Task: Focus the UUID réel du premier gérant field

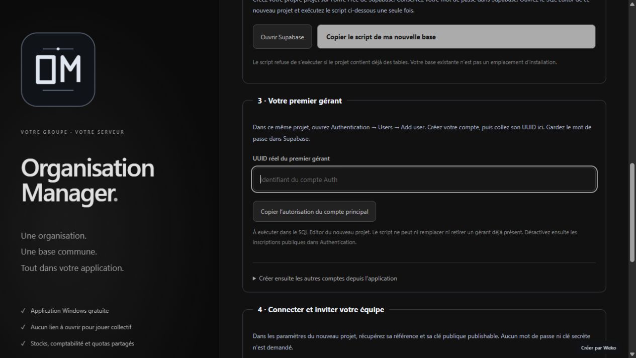Action: coord(424,180)
